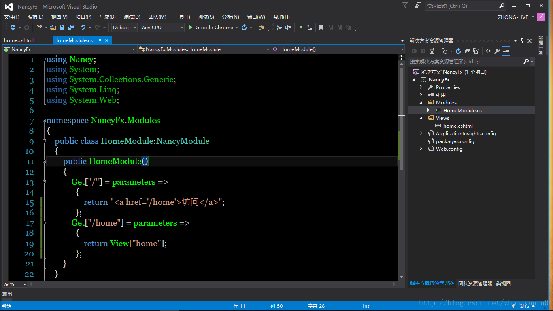Click the Save All icon
The height and width of the screenshot is (311, 553).
(70, 28)
